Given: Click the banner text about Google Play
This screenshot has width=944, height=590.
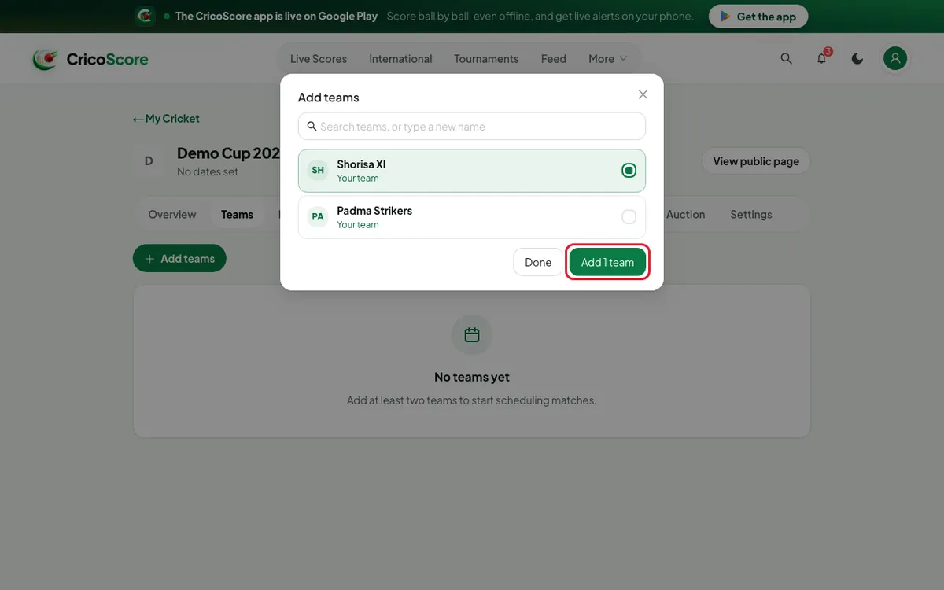Looking at the screenshot, I should (276, 16).
